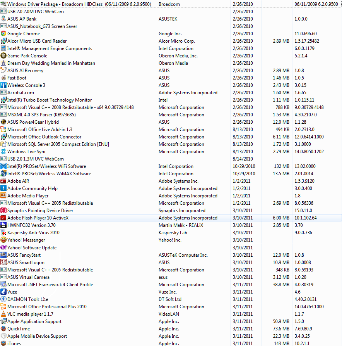Select the ASUSTeK Computer Inc. publisher cell
This screenshot has height=349, width=342.
click(183, 255)
